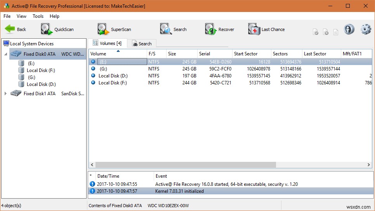Click the document with checkmark toolbar icon
375x211 pixels.
[316, 32]
